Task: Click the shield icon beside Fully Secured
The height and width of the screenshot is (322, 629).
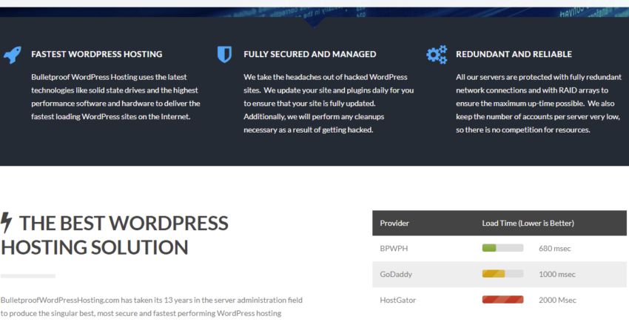Action: point(225,54)
